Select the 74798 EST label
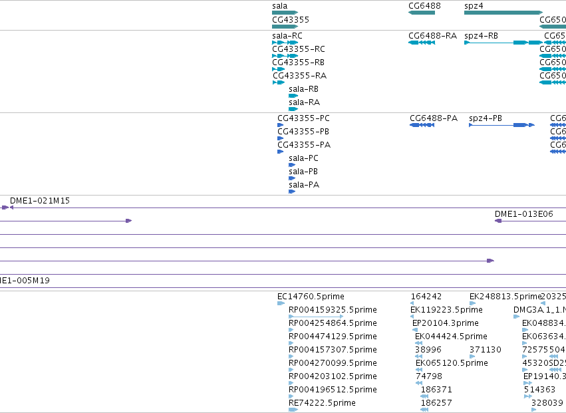The width and height of the screenshot is (566, 413). click(x=429, y=376)
